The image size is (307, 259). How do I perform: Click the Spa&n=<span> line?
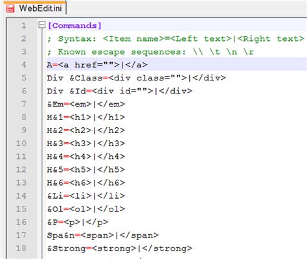pos(103,235)
